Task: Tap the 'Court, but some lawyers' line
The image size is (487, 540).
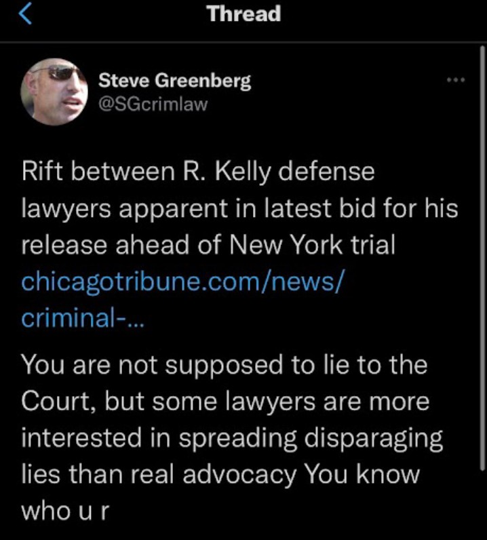Action: pyautogui.click(x=225, y=402)
